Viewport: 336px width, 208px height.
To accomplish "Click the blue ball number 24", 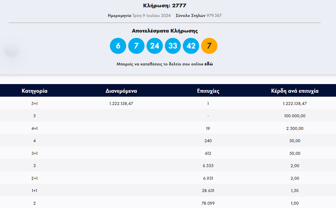I will [x=154, y=46].
